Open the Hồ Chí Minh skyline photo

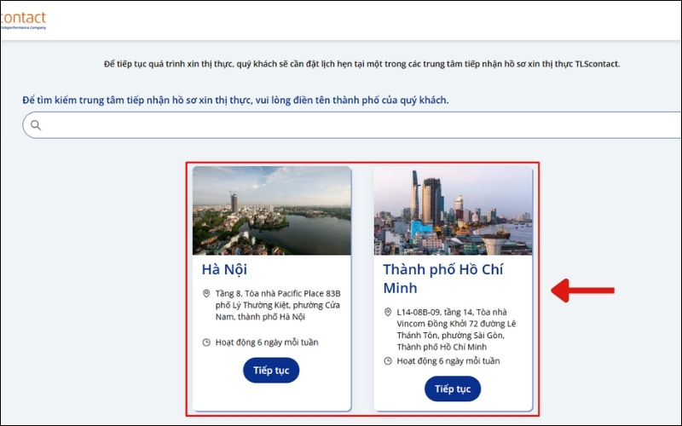click(x=453, y=210)
